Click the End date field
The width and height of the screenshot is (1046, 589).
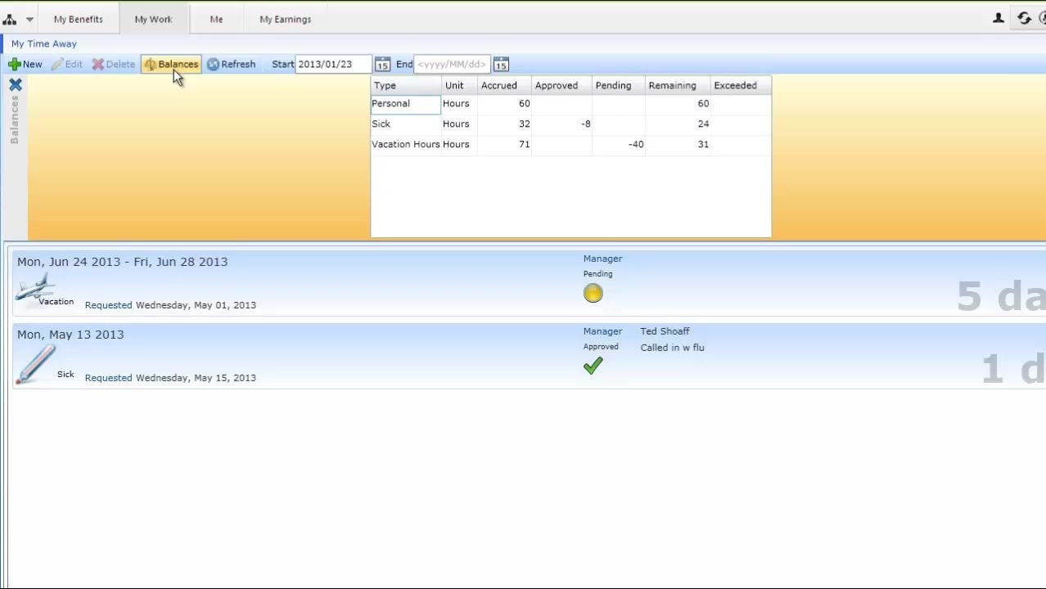tap(452, 64)
